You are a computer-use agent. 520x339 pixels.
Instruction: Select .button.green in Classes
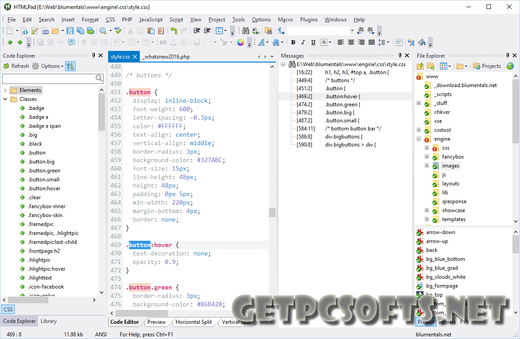click(44, 171)
